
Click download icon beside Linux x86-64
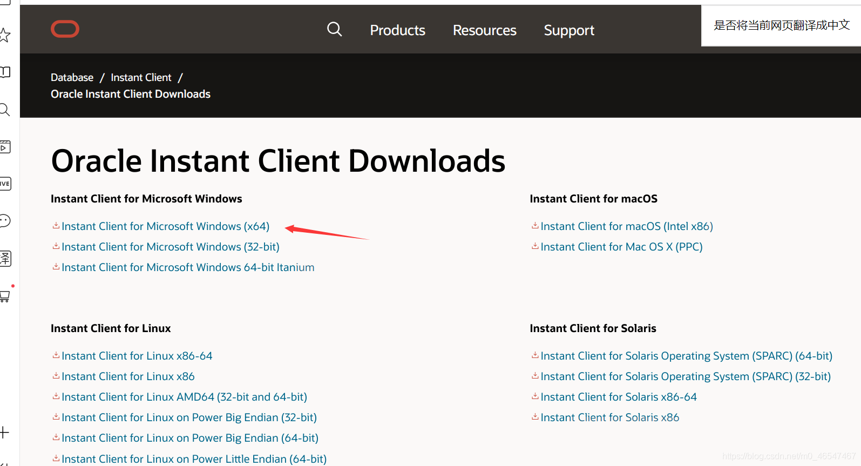56,355
